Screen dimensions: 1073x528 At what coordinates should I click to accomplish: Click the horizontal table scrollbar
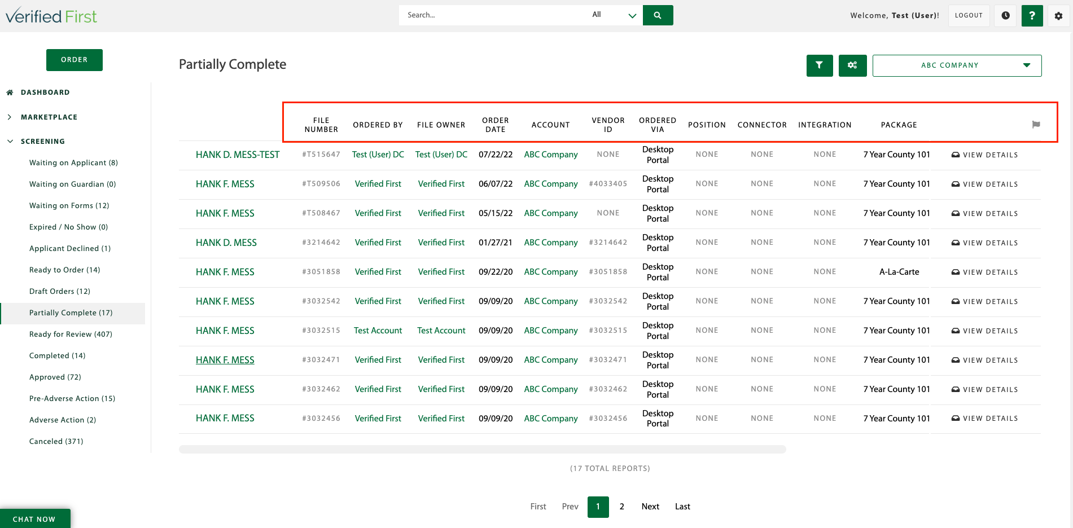click(483, 449)
